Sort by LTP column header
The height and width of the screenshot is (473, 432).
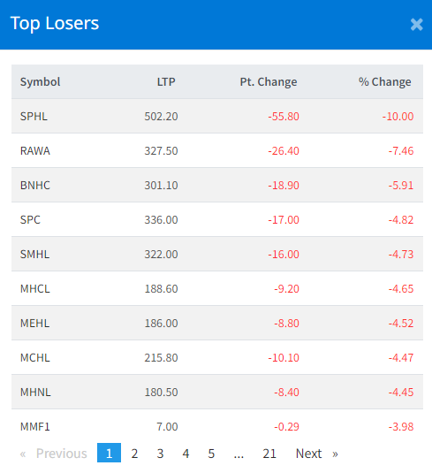pyautogui.click(x=166, y=81)
